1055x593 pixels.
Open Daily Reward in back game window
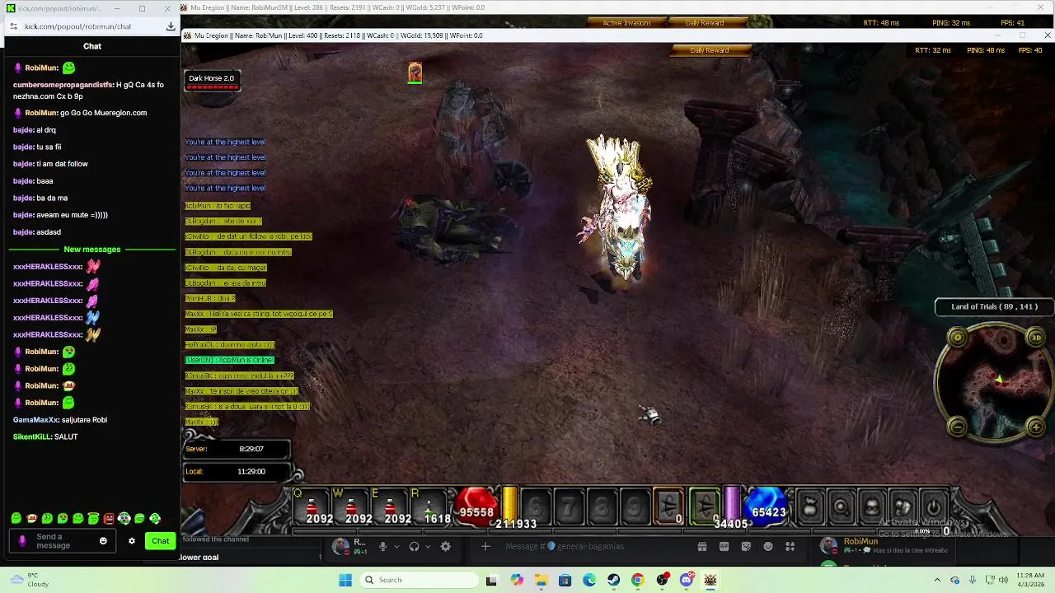705,23
